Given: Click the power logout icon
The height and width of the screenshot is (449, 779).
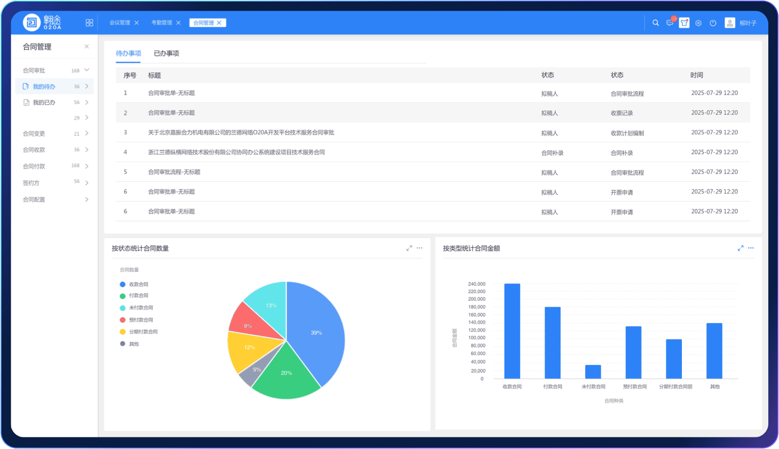Looking at the screenshot, I should pos(713,23).
